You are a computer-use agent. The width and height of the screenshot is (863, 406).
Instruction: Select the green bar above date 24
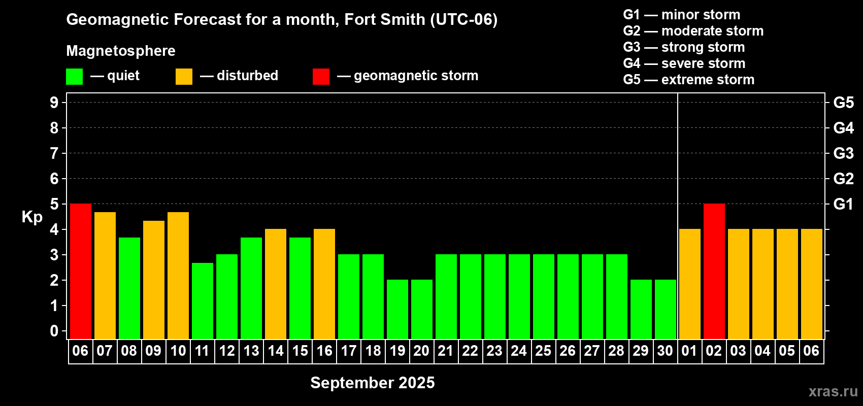(519, 297)
